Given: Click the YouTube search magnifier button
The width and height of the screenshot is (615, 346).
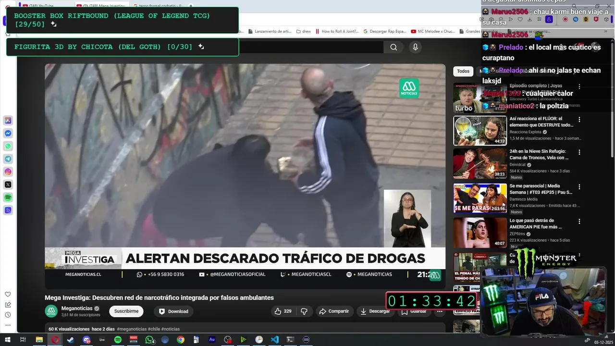Looking at the screenshot, I should (394, 47).
